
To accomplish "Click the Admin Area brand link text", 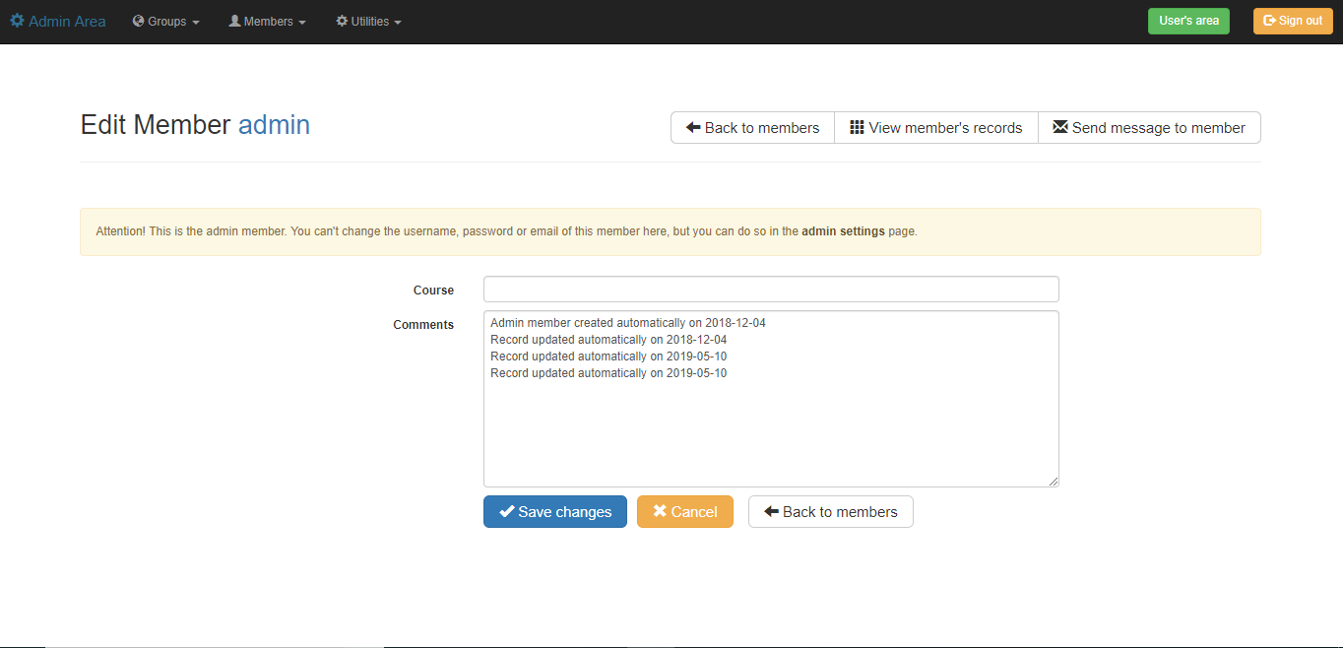I will [67, 21].
